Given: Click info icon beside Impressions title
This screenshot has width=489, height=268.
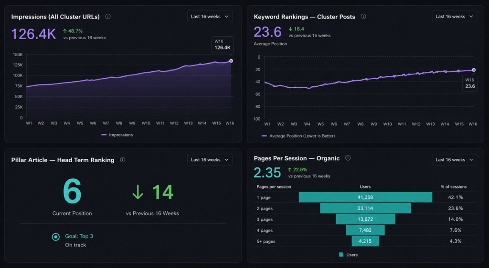Looking at the screenshot, I should pyautogui.click(x=108, y=17).
